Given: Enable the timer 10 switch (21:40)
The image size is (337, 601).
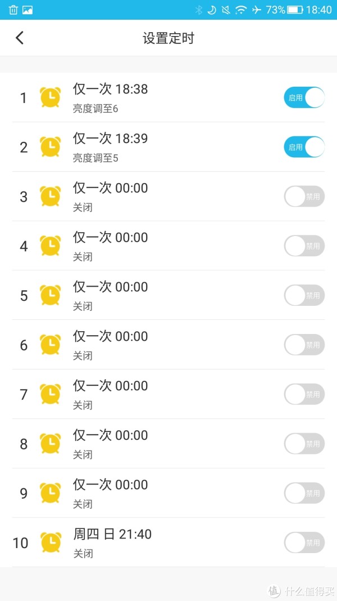Looking at the screenshot, I should coord(304,542).
